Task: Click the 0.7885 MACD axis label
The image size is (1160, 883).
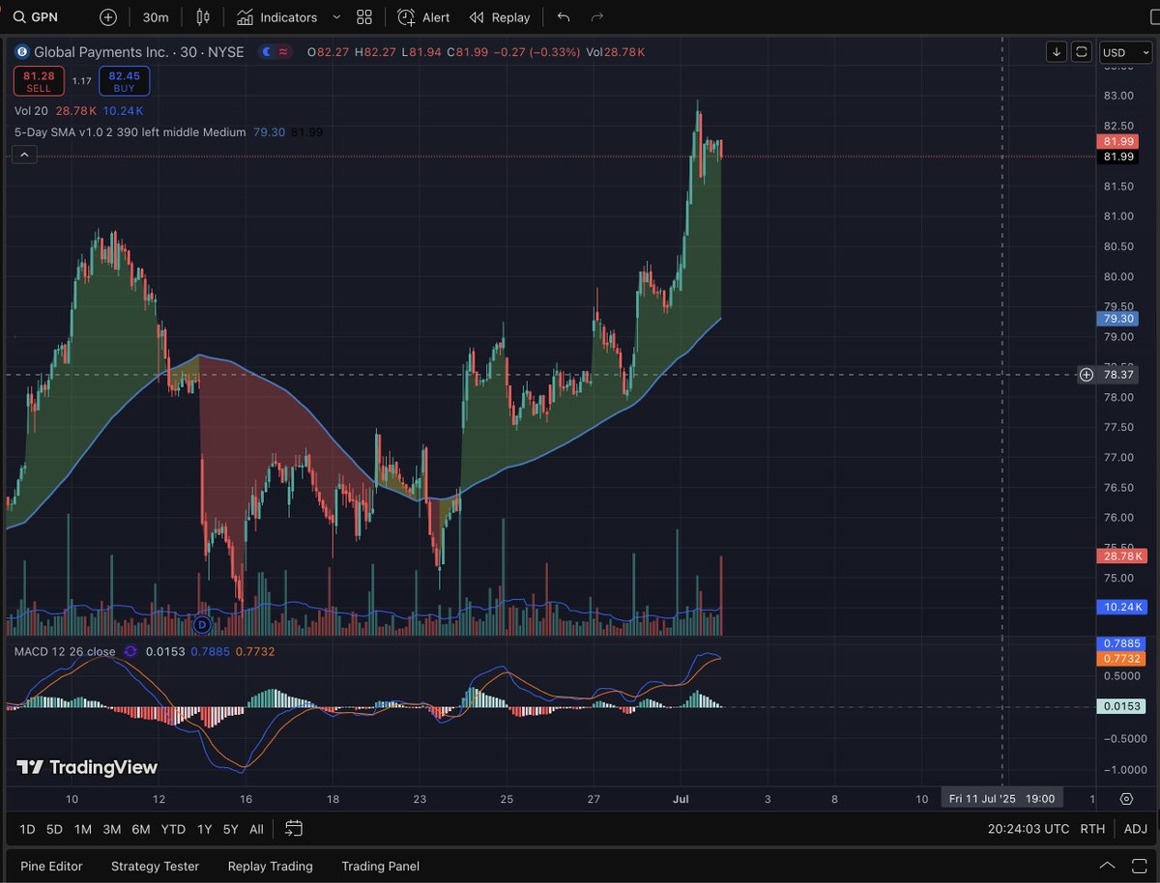Action: tap(1120, 643)
